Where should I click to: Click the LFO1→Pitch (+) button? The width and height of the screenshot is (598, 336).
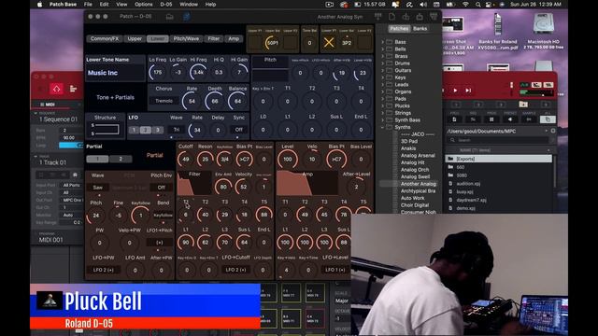[160, 243]
